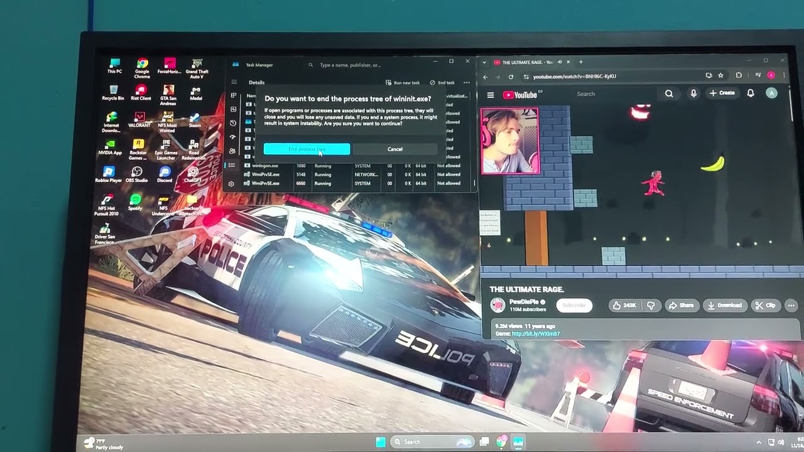The image size is (804, 452).
Task: Open Windows Start button on taskbar
Action: pyautogui.click(x=381, y=442)
